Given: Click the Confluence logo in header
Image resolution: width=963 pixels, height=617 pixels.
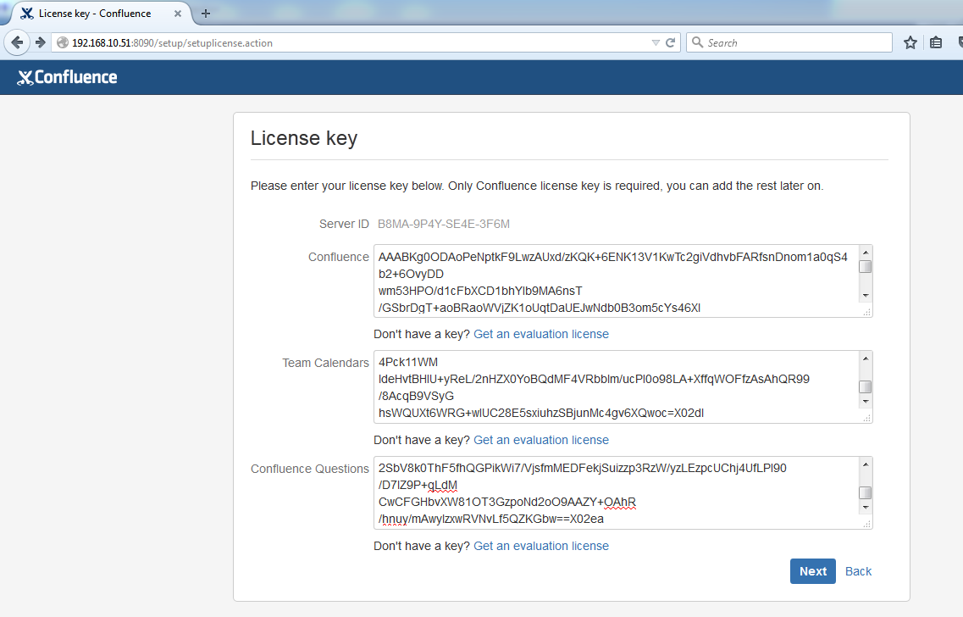Looking at the screenshot, I should point(67,77).
